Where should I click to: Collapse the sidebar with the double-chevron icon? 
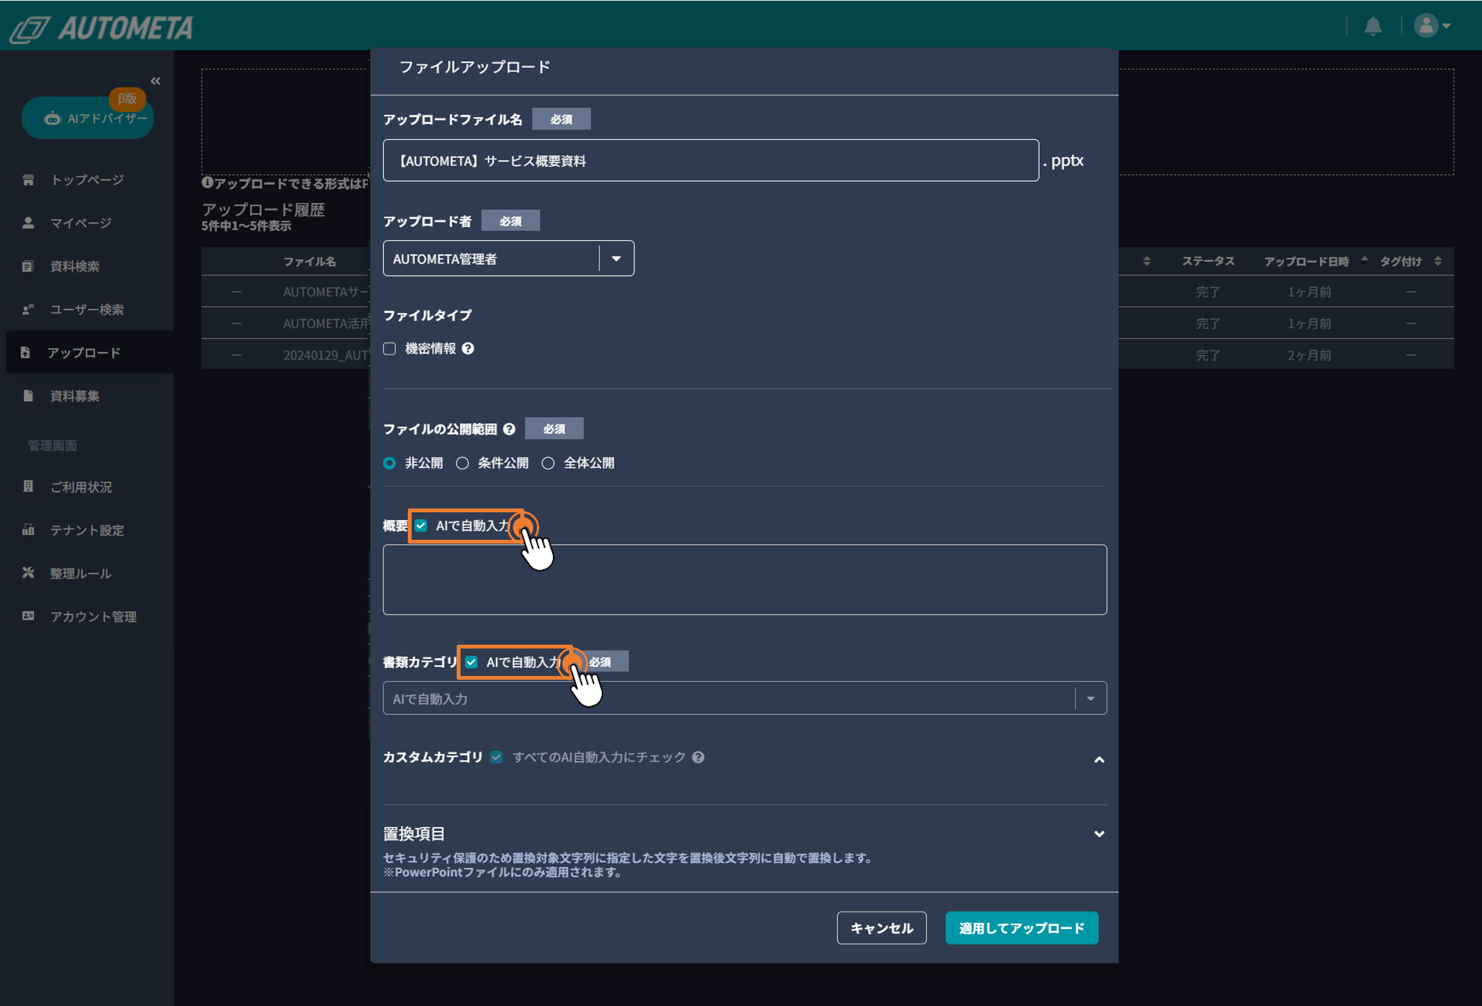(155, 81)
